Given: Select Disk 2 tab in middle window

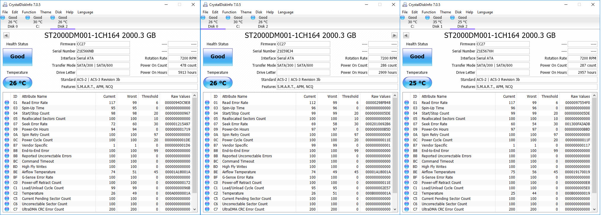Looking at the screenshot, I should (x=263, y=22).
